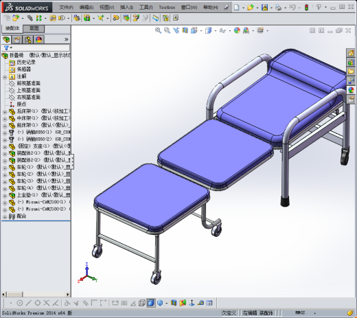The image size is (357, 318).
Task: Open the Design Library icon in task pane
Action: click(351, 63)
